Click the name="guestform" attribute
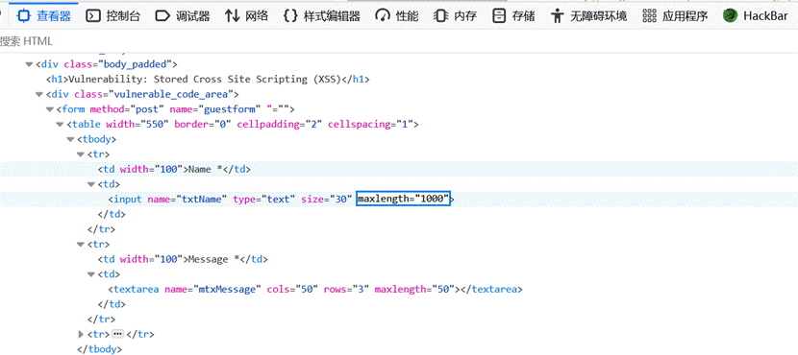The width and height of the screenshot is (798, 355). coord(218,109)
